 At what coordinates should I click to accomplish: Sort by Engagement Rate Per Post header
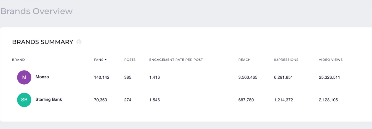pos(176,60)
